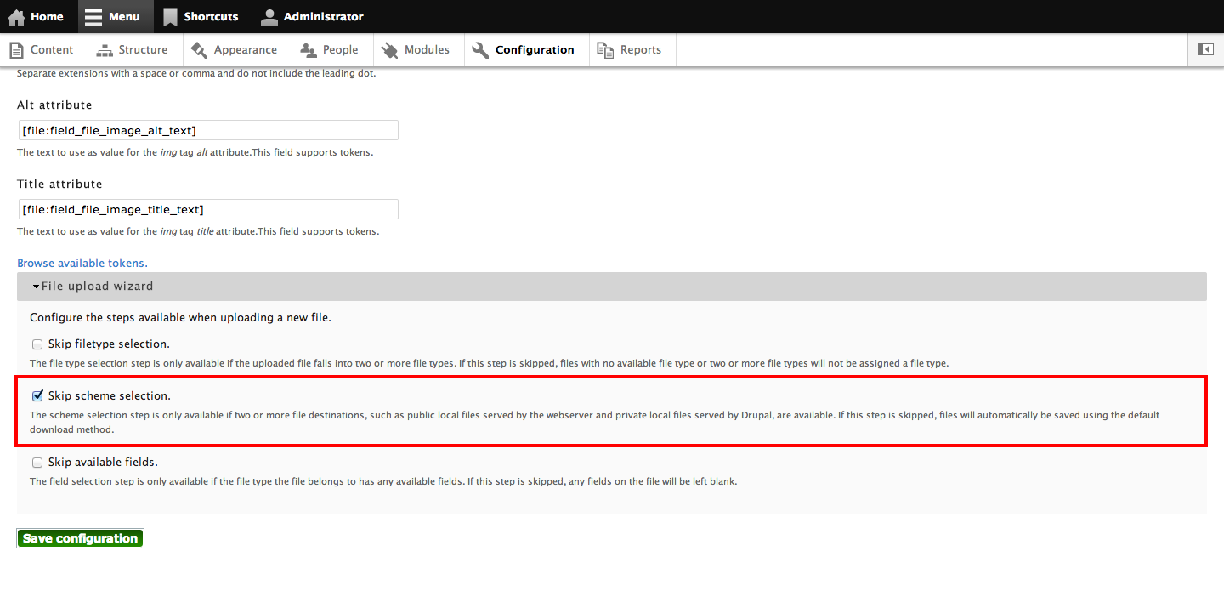Click Save configuration
1224x591 pixels.
tap(80, 537)
